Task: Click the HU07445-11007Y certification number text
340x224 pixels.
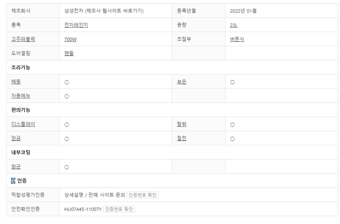Action: coord(83,209)
